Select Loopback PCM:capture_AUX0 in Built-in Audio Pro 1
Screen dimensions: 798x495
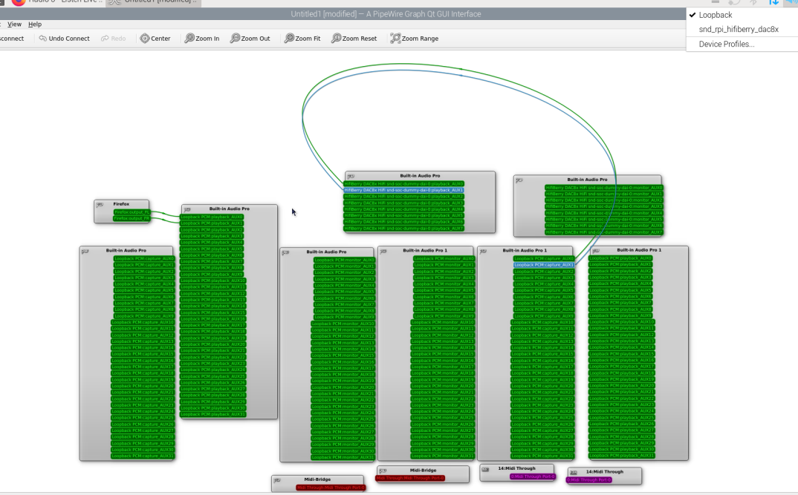tap(544, 259)
